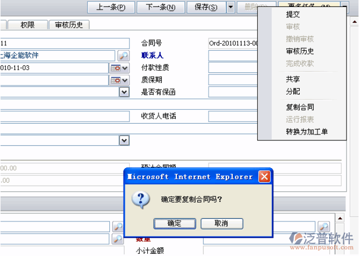This screenshot has width=359, height=256.
Task: Choose 转换为加工单 menu entry
Action: click(x=307, y=132)
